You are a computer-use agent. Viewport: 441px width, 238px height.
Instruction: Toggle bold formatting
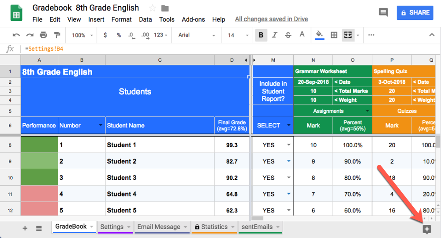tap(261, 35)
